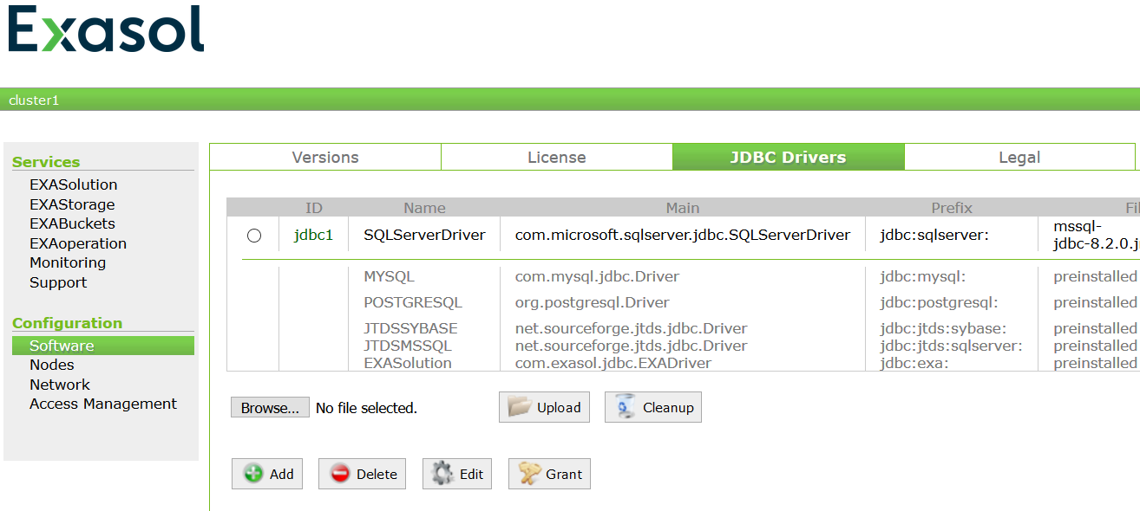Screen dimensions: 1140x511
Task: Click the jdbc1 ID link
Action: [313, 235]
